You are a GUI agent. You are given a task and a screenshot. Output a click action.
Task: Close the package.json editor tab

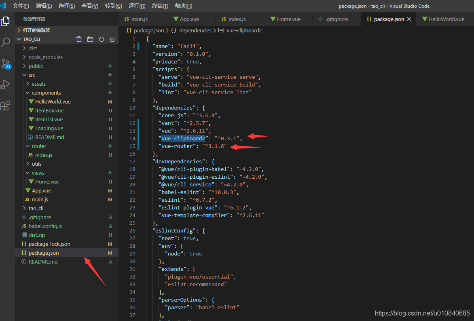409,19
